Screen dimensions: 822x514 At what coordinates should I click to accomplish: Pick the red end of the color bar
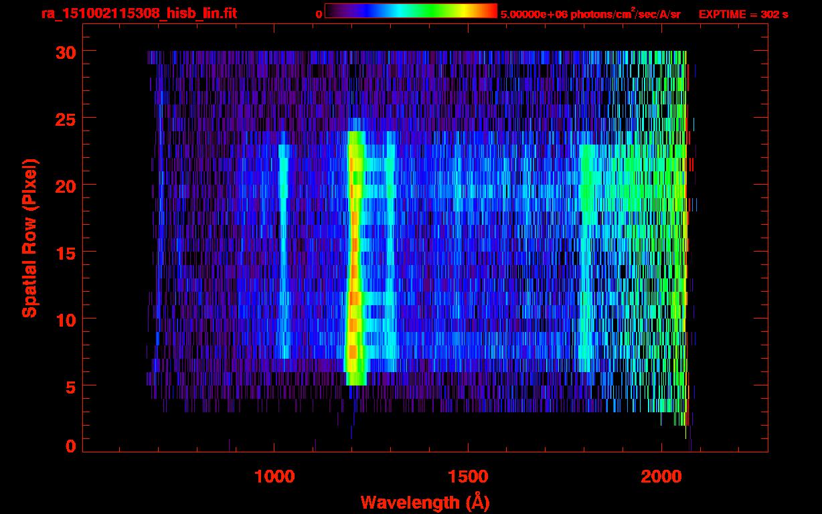(491, 11)
